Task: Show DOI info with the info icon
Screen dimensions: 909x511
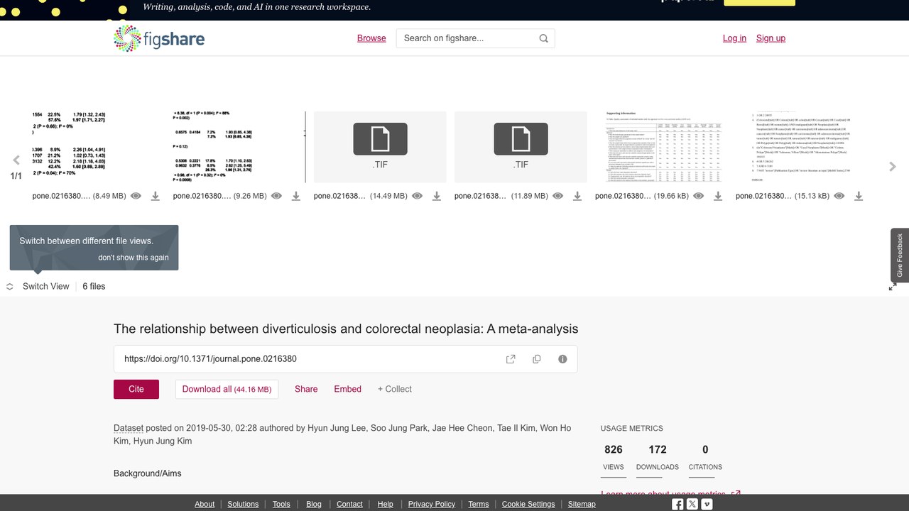Action: click(x=562, y=359)
